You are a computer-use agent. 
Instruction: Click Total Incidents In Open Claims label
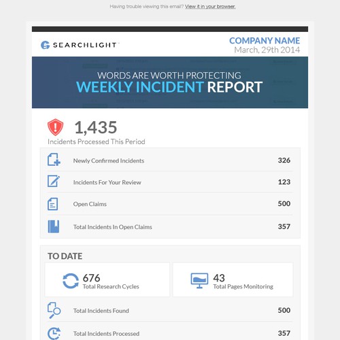tap(112, 227)
